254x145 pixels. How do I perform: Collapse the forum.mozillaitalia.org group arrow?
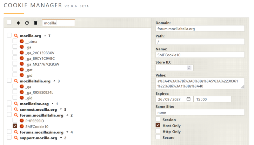(x=67, y=115)
